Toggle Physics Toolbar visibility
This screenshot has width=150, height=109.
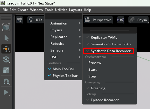63,76
